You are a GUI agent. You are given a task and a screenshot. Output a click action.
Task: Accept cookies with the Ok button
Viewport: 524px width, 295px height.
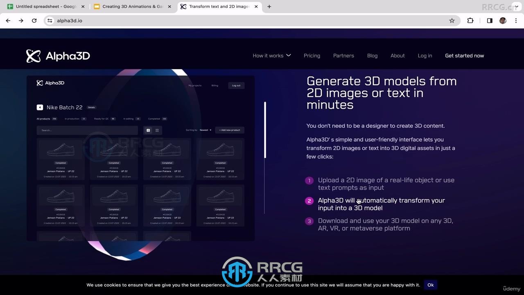coord(430,285)
